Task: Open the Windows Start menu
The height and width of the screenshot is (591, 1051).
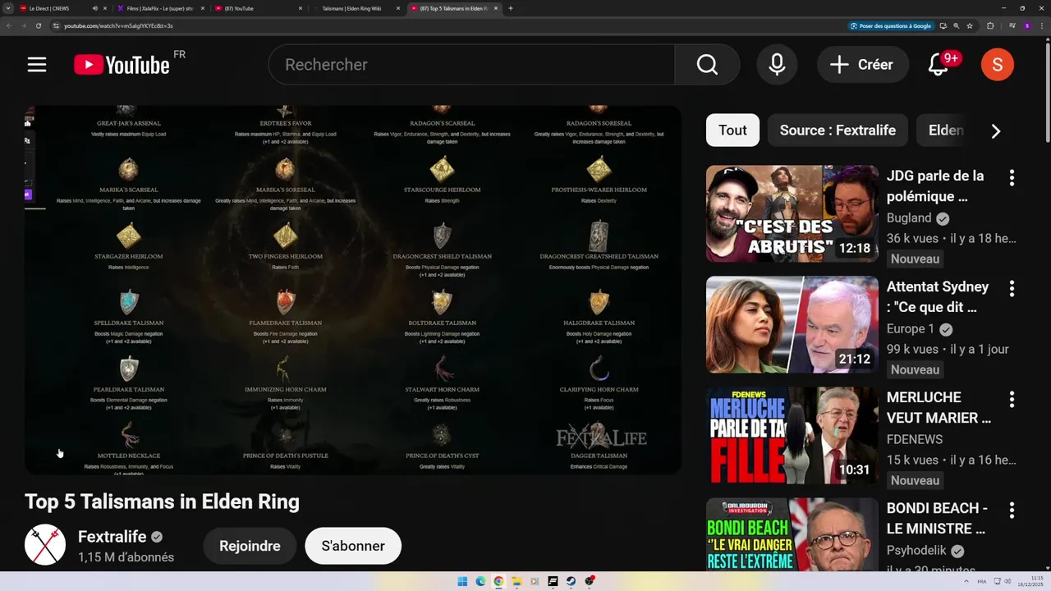Action: point(462,581)
